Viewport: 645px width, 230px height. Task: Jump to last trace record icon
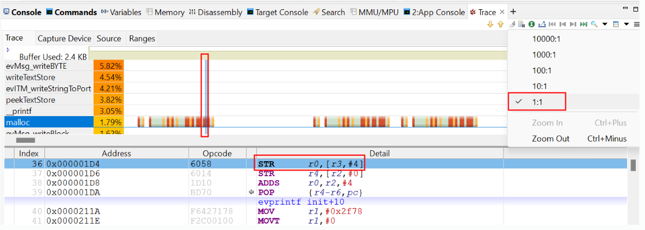click(x=584, y=24)
